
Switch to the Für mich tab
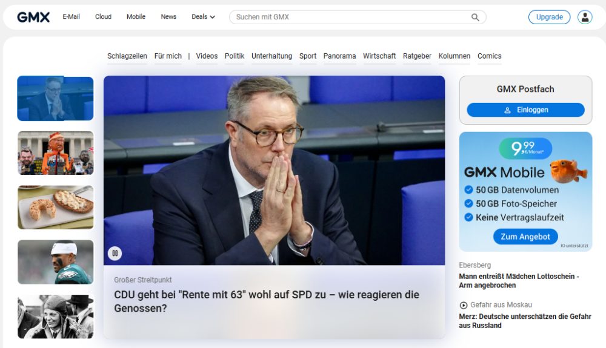(168, 56)
